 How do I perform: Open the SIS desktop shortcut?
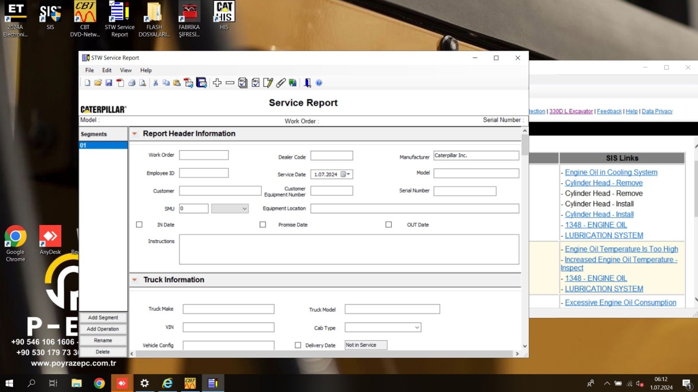pos(50,17)
